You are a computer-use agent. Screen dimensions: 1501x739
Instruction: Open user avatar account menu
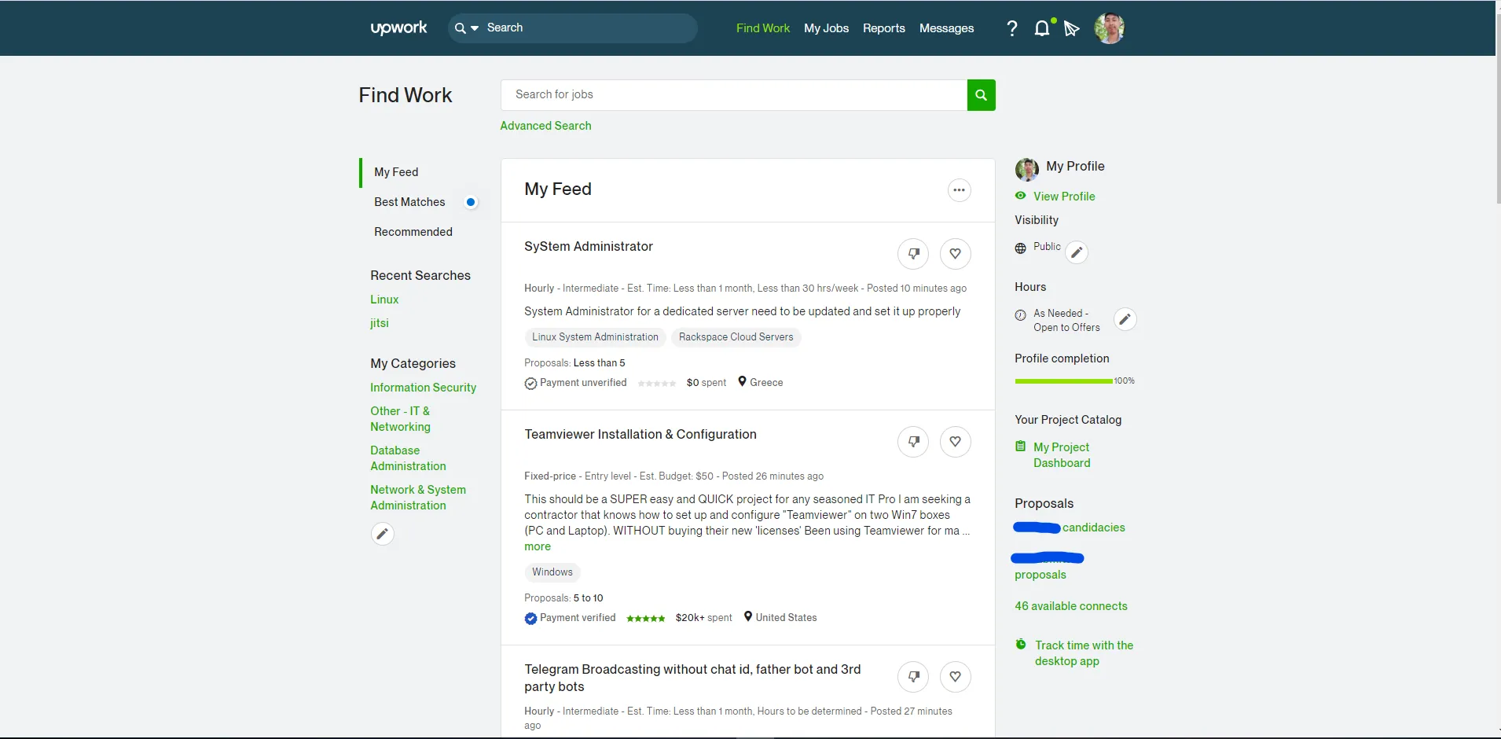[x=1109, y=28]
